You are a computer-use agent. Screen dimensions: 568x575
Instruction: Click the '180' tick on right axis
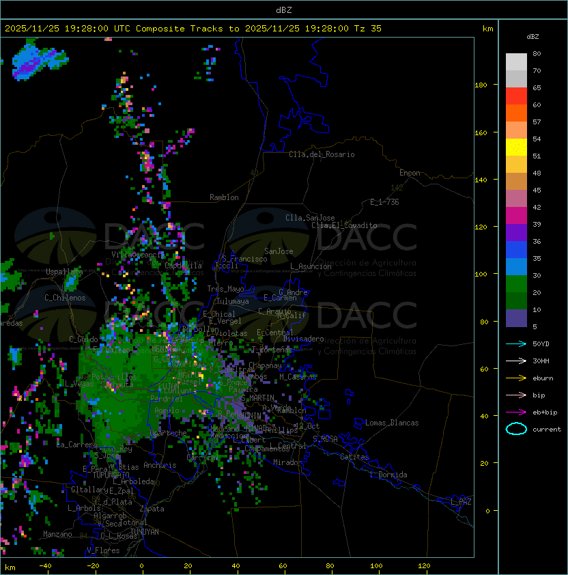click(x=481, y=85)
